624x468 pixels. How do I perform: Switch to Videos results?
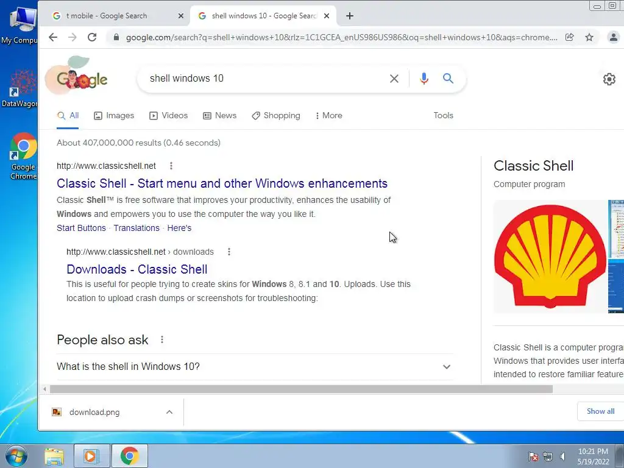(168, 115)
